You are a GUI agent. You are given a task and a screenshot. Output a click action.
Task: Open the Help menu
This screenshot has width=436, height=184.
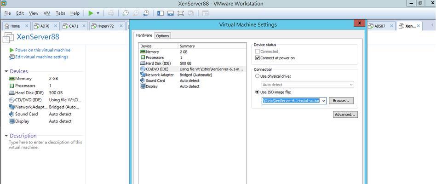pos(75,13)
